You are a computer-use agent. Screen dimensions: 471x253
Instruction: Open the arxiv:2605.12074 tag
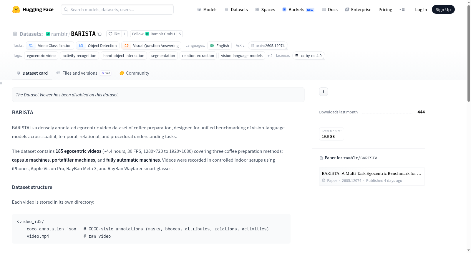click(268, 46)
